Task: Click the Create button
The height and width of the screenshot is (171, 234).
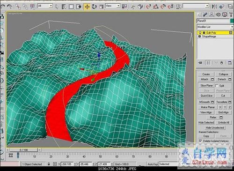Action: (206, 74)
